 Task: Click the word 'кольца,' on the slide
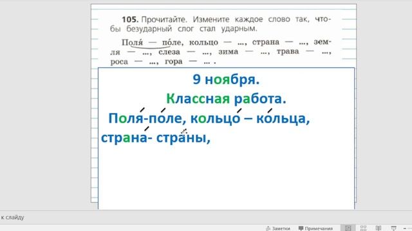(x=283, y=118)
